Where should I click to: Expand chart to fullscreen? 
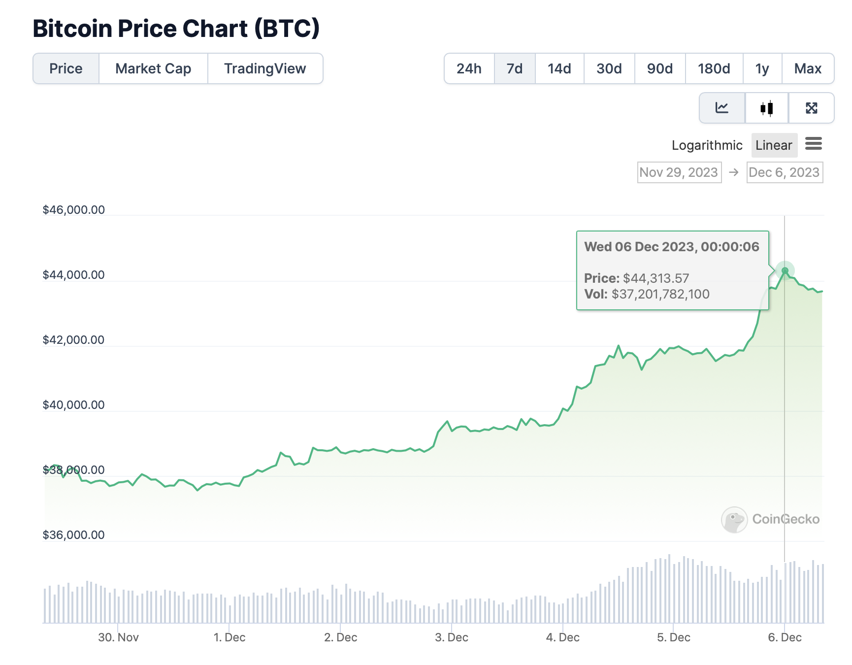811,108
